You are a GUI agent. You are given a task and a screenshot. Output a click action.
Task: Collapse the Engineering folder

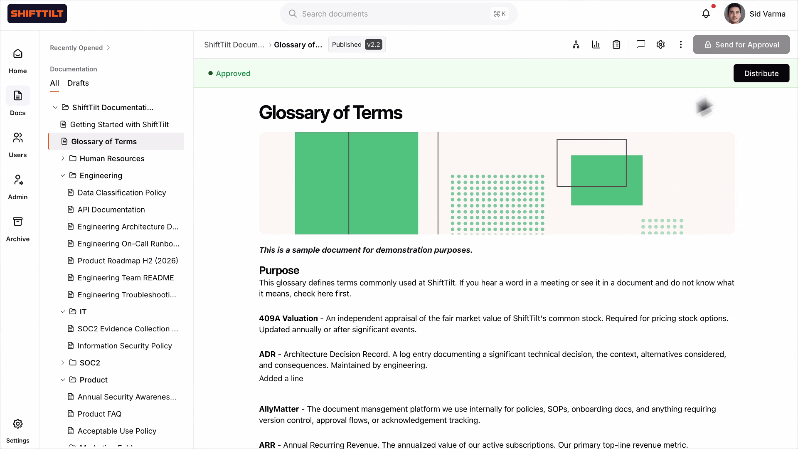pos(63,175)
